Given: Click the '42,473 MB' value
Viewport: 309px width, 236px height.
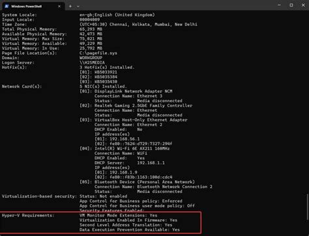Looking at the screenshot, I should point(91,34).
